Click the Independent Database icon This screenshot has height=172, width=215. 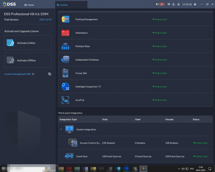coord(65,59)
